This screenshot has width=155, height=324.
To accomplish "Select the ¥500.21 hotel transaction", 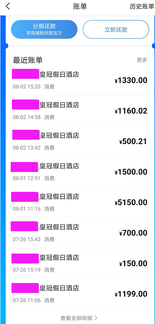I will pyautogui.click(x=80, y=141).
